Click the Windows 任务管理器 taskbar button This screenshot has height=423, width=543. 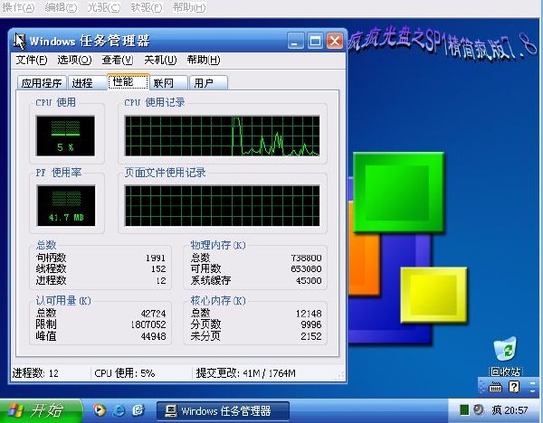point(223,411)
